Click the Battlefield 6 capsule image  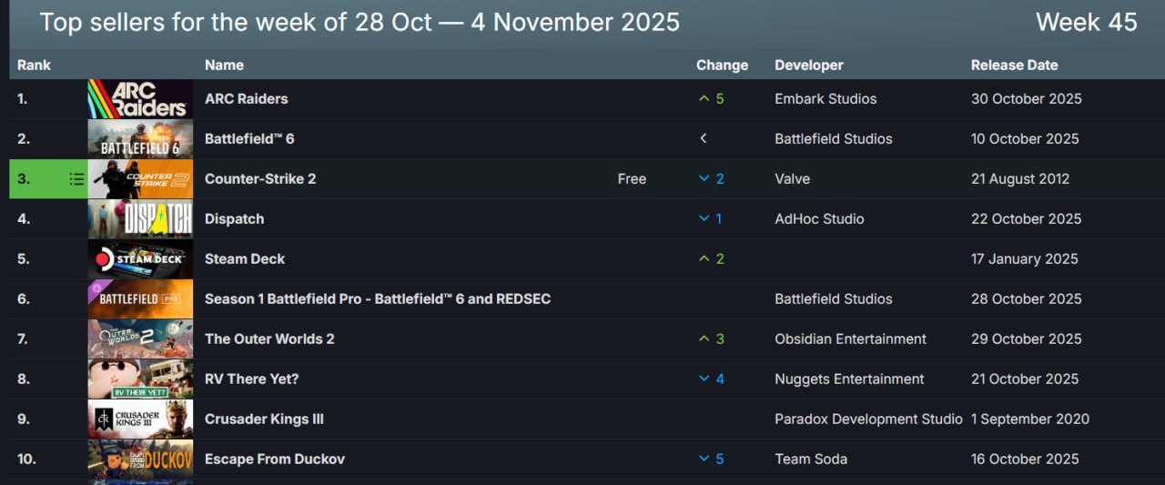140,139
